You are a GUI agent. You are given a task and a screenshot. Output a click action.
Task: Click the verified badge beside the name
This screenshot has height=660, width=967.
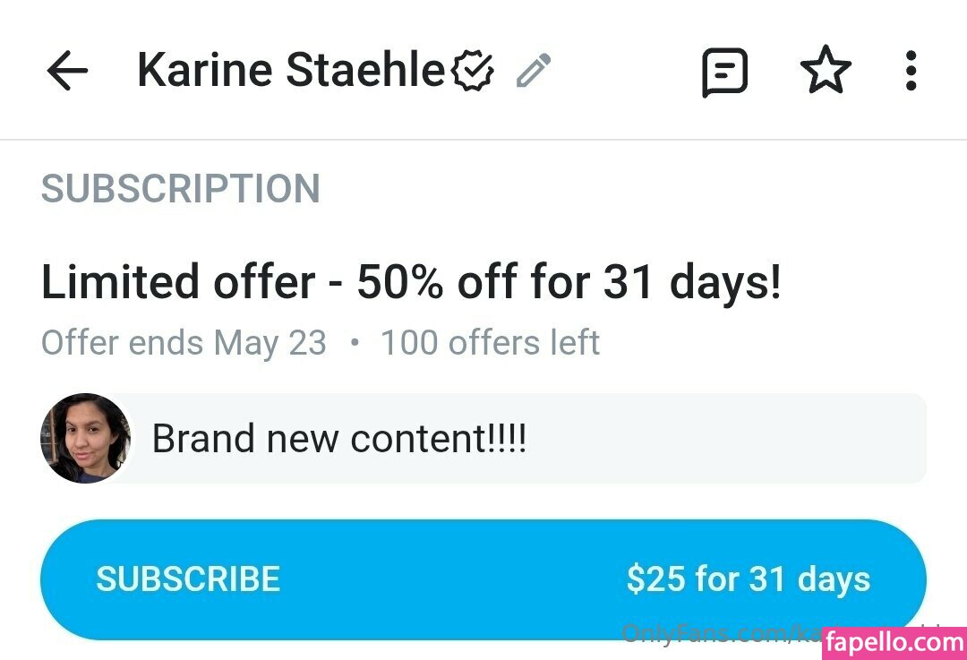click(473, 72)
